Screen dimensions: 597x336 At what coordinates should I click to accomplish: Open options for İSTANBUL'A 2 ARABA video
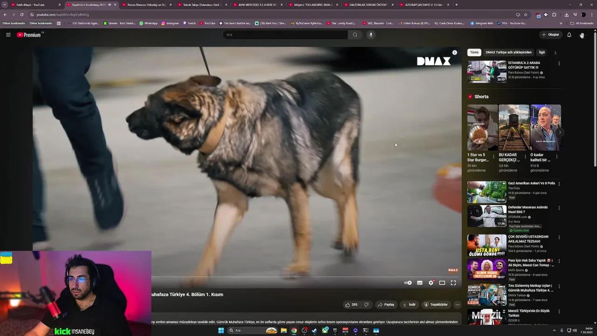559,63
